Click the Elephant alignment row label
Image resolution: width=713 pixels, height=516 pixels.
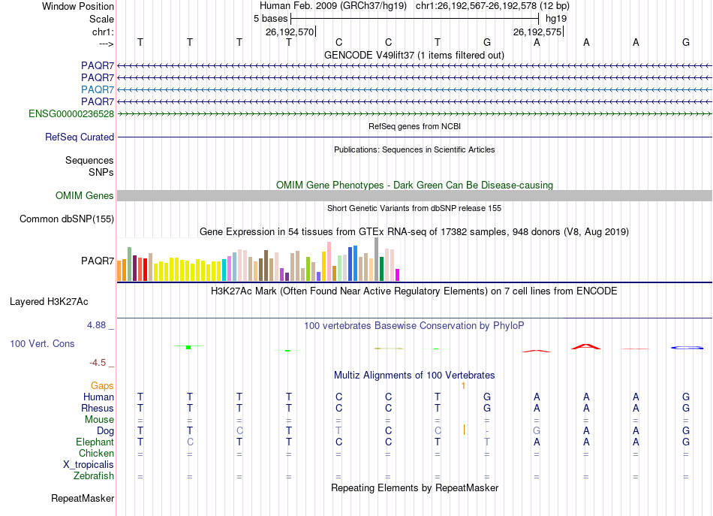click(x=95, y=442)
